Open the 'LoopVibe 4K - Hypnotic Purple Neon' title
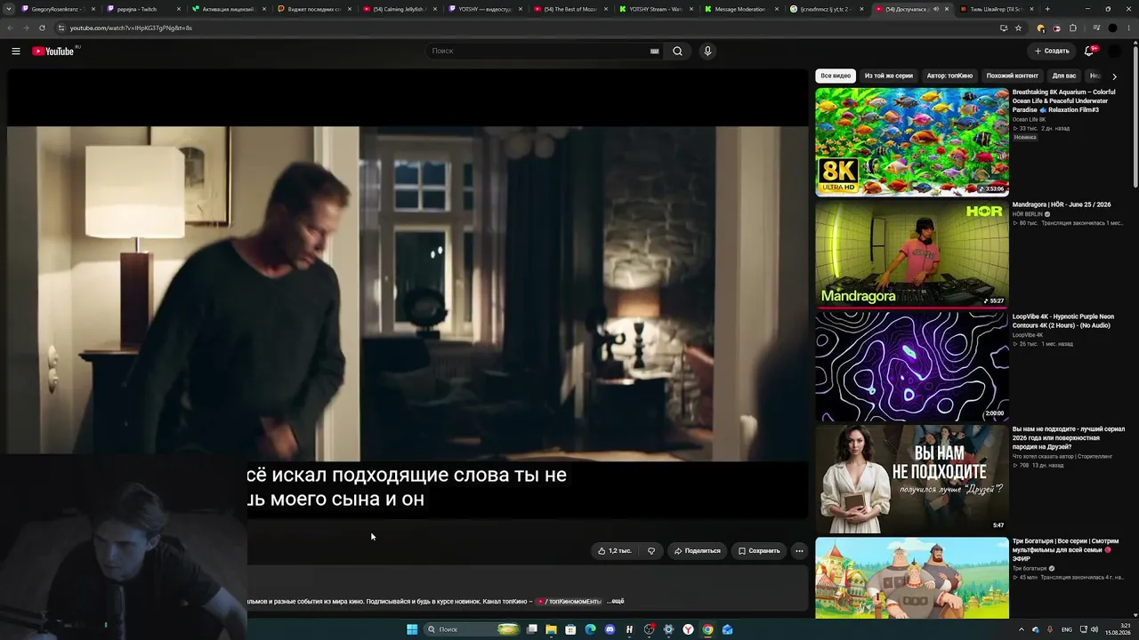Screen dimensions: 1139x640 1063,321
